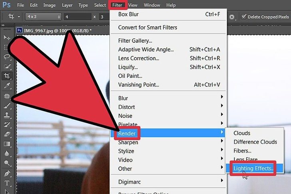This screenshot has height=194, width=291.
Task: Open crop options gear icon
Action: 232,17
